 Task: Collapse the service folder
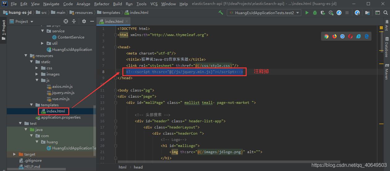[43, 31]
